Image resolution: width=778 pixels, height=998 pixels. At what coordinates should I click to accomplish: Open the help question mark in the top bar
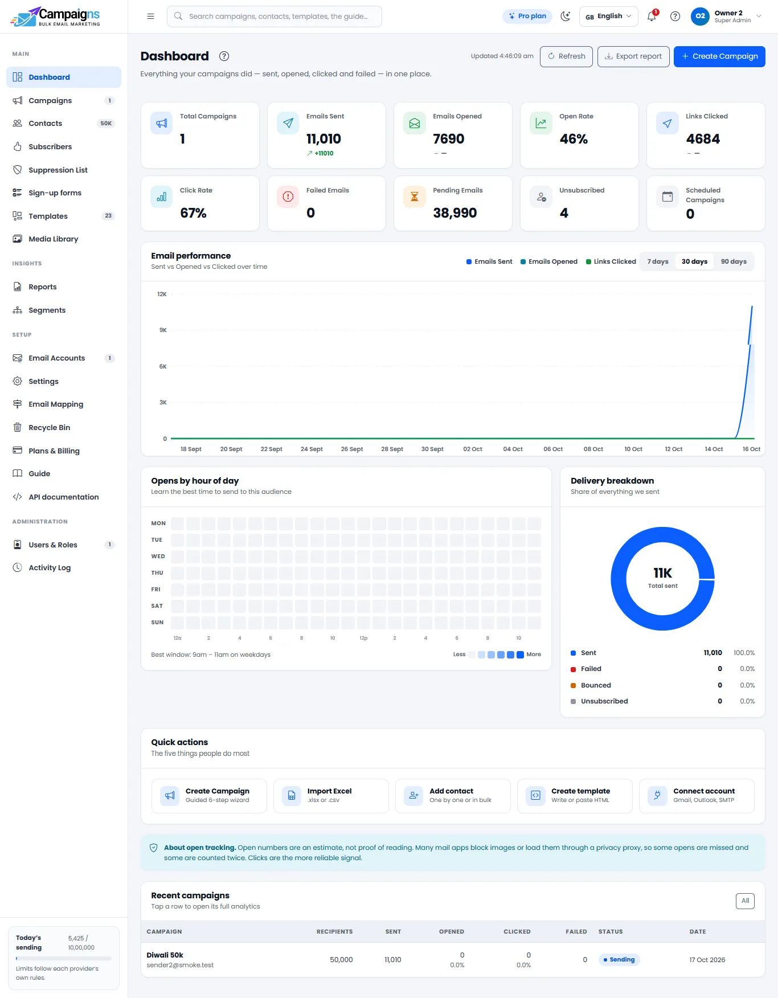pos(675,17)
